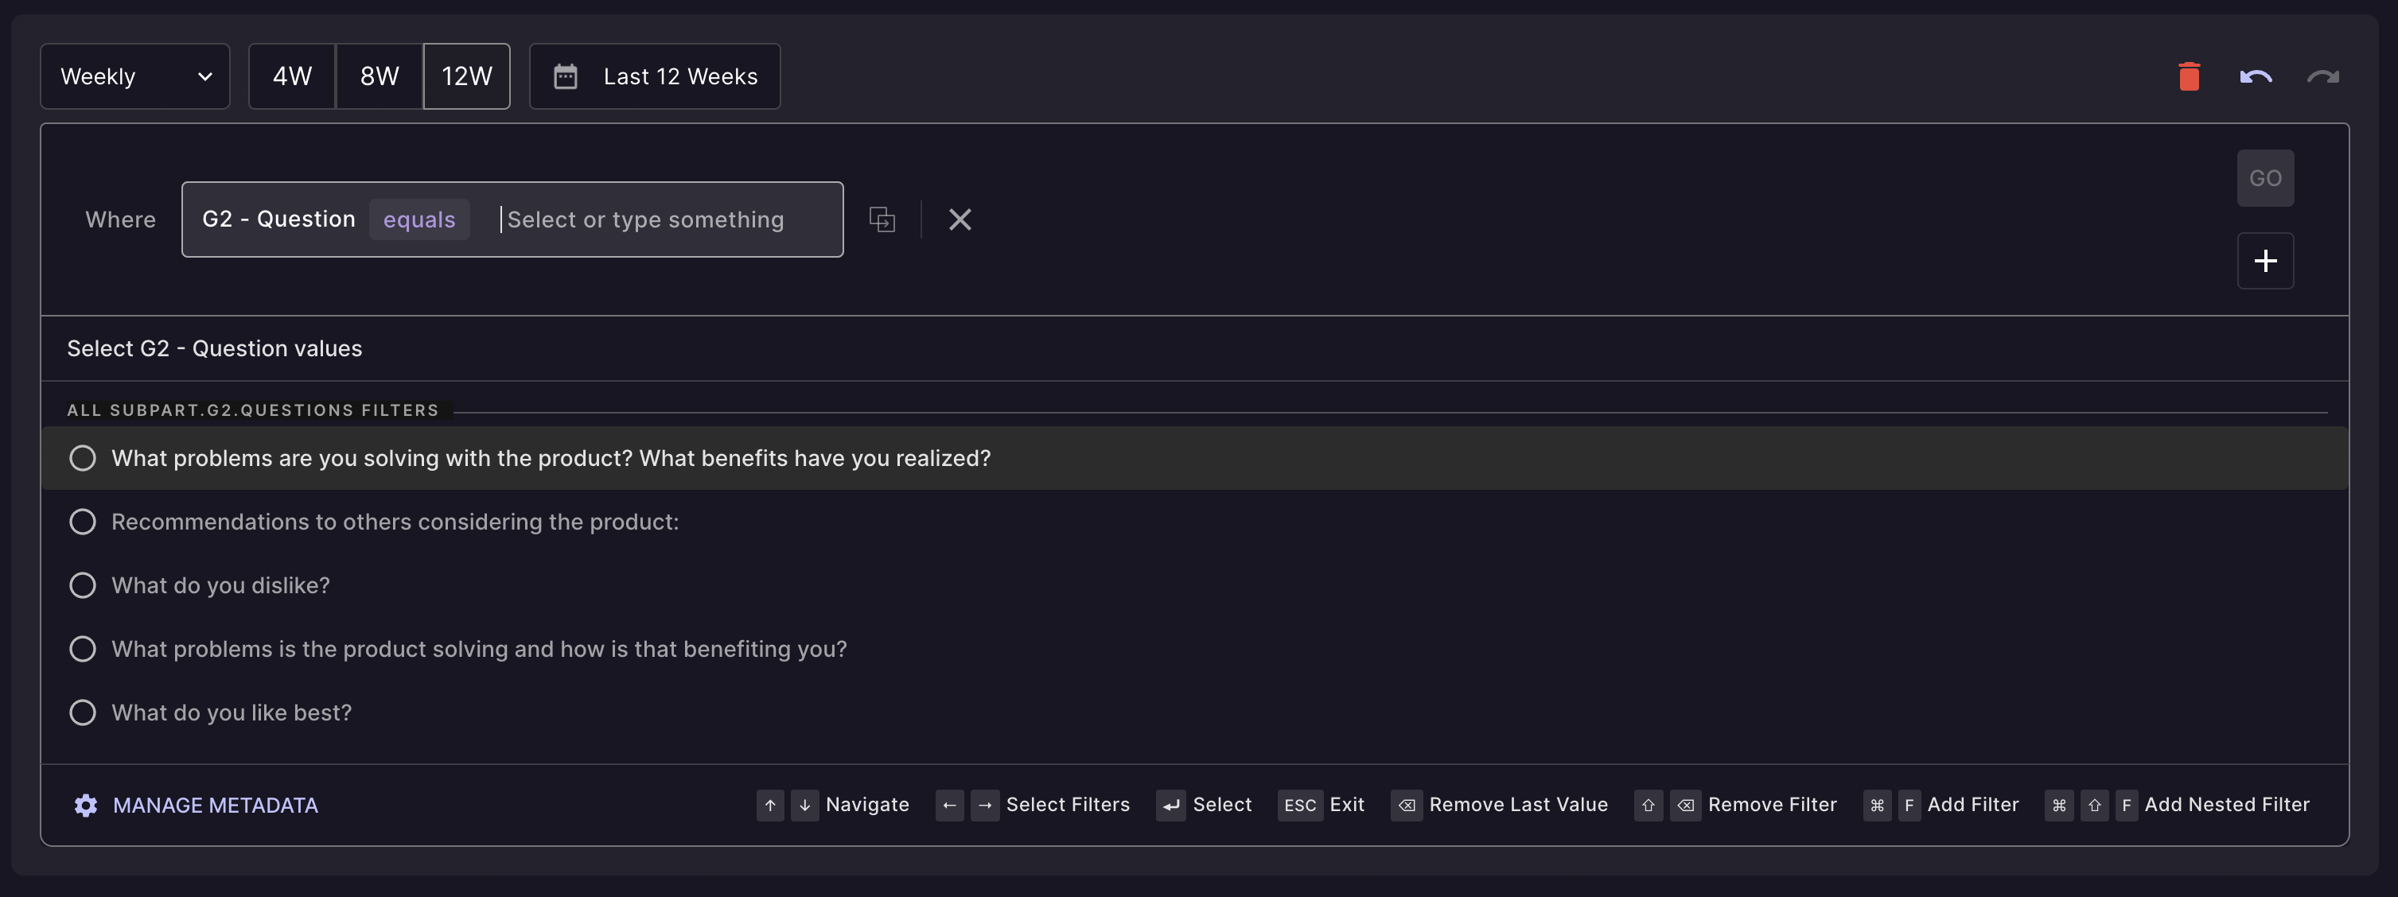Click the undo arrow icon
2398x897 pixels.
(x=2256, y=76)
